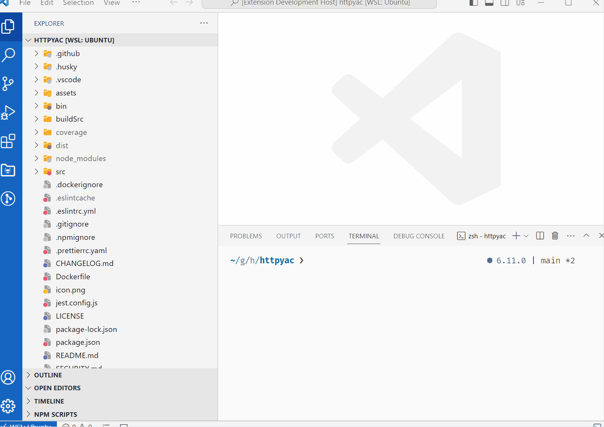Open the .gitignore file
604x427 pixels.
tap(120, 224)
